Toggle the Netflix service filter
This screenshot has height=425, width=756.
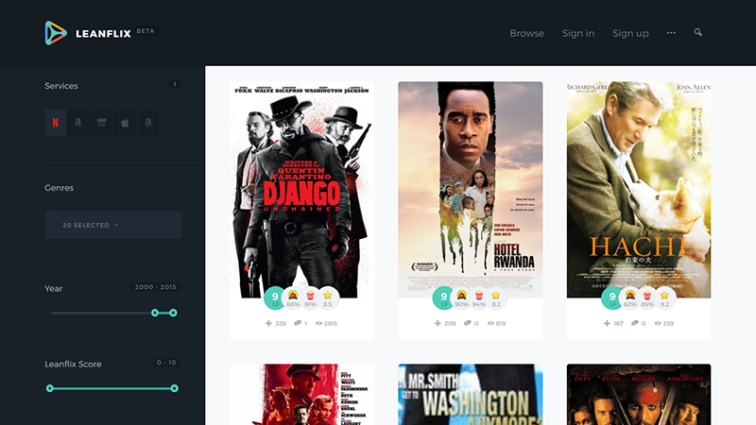[x=56, y=123]
